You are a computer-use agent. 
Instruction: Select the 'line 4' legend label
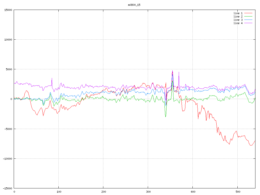point(238,23)
